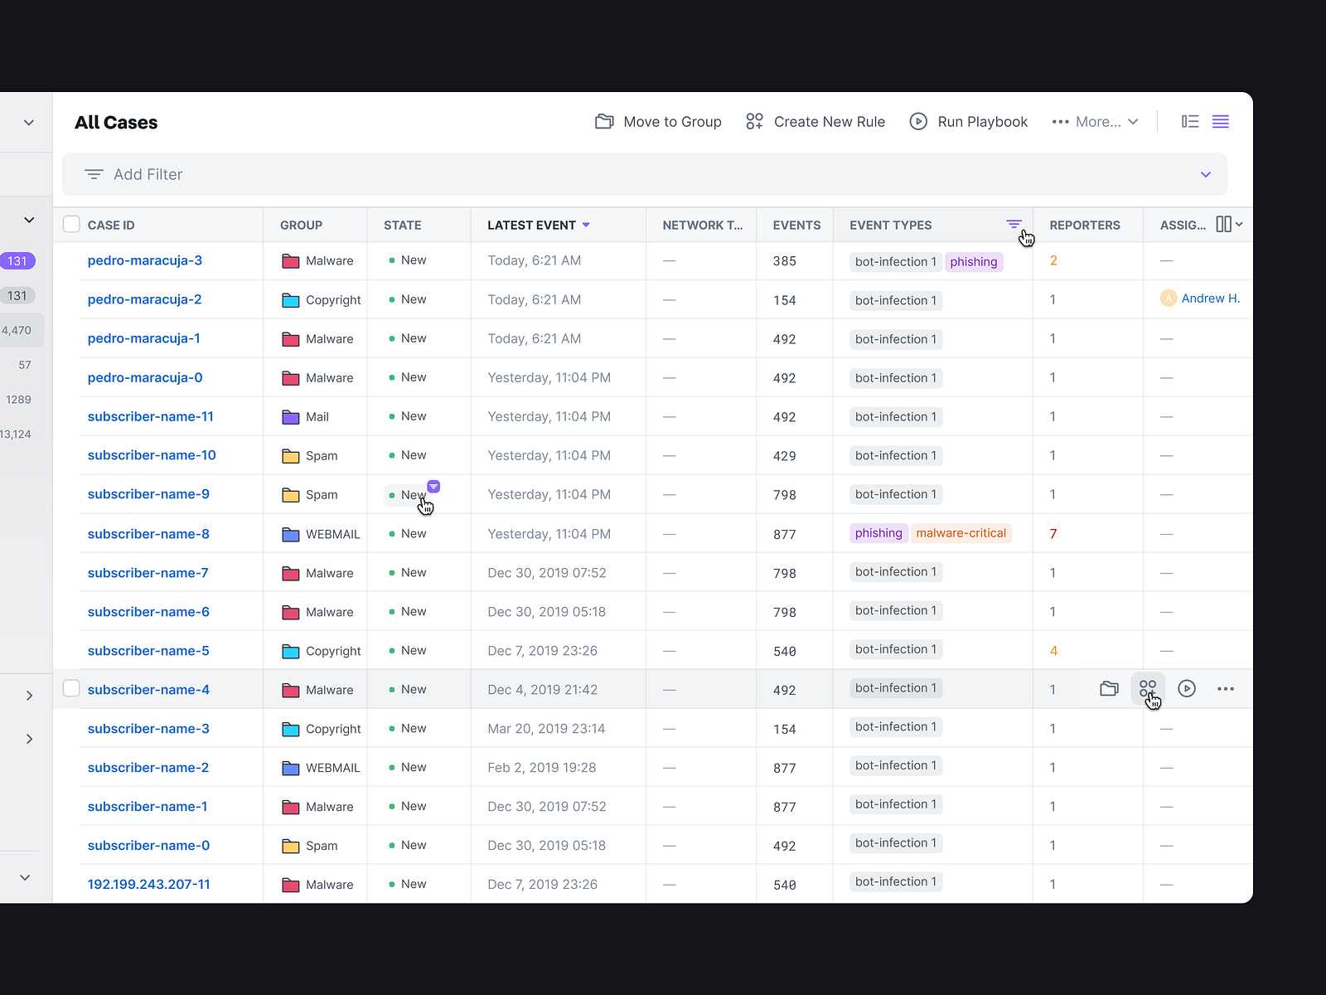The width and height of the screenshot is (1326, 995).
Task: Check the subscriber-name-4 row checkbox
Action: (x=71, y=689)
